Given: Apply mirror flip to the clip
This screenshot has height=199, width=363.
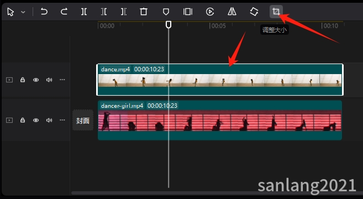Looking at the screenshot, I should (x=232, y=12).
